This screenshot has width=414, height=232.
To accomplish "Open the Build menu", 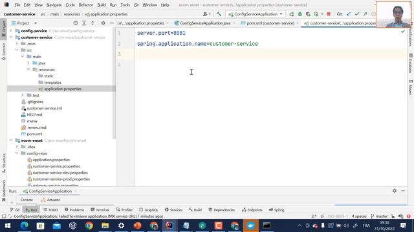I will (102, 5).
